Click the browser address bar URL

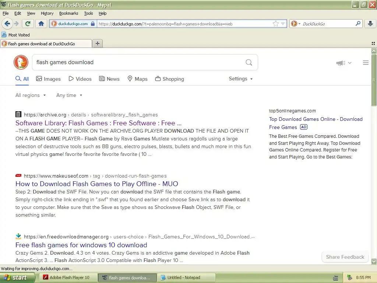185,24
